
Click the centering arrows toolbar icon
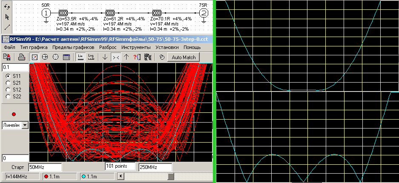116,57
